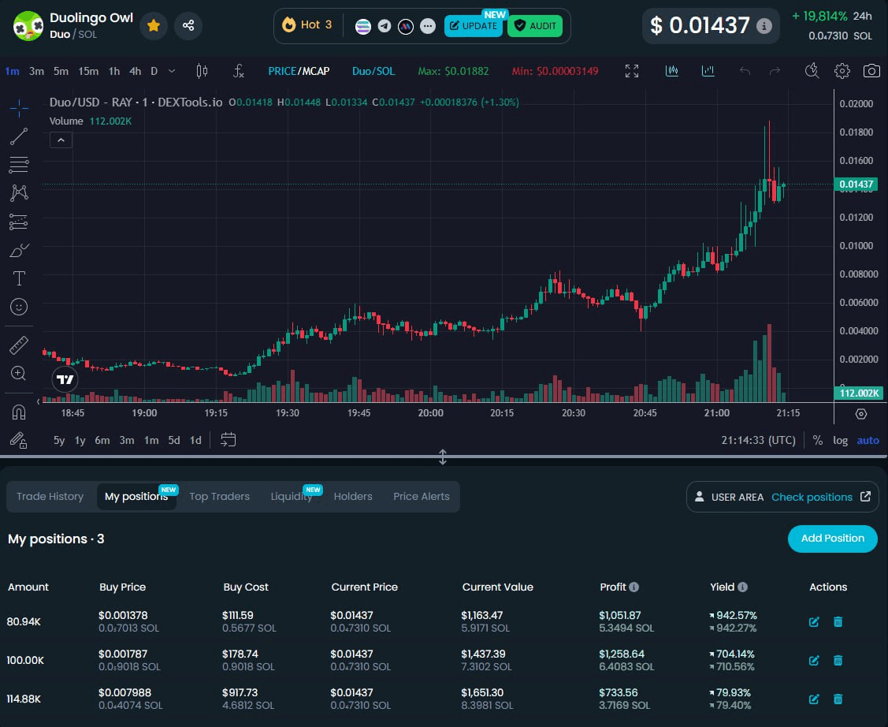Click the UPDATE button
888x727 pixels.
474,26
